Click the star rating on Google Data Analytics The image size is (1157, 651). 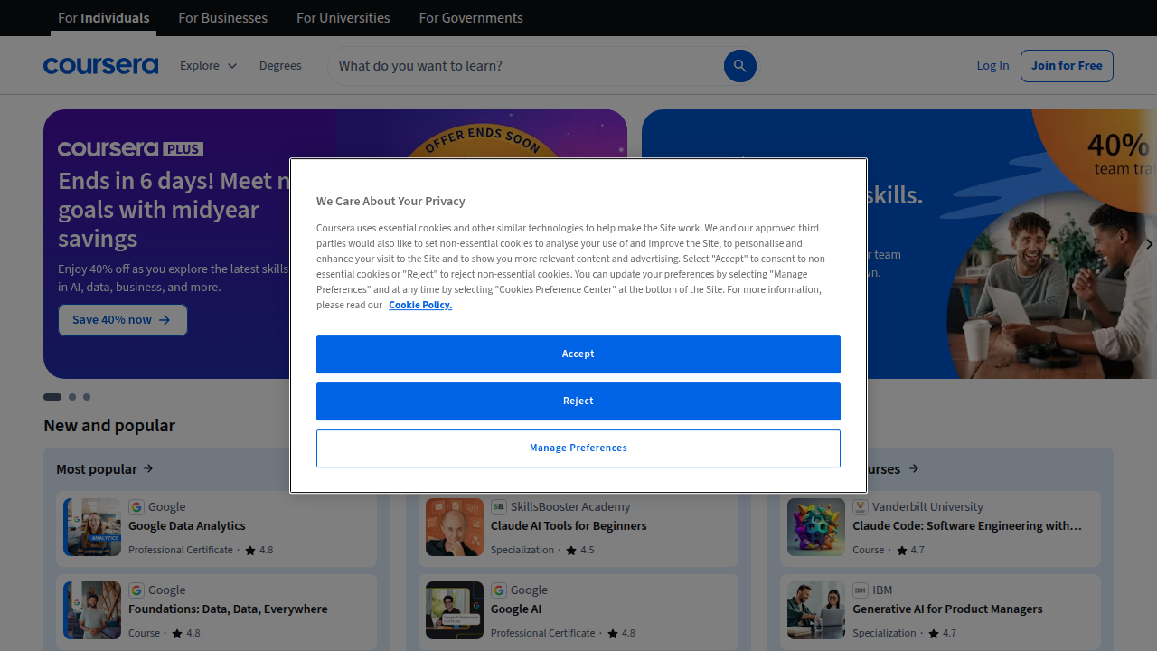(259, 550)
